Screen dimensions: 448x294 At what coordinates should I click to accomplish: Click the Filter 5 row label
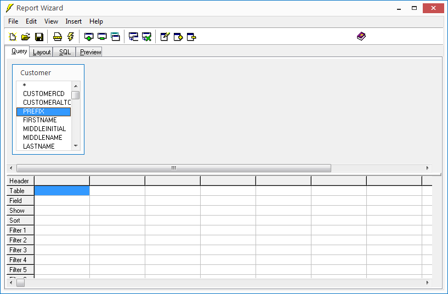click(x=20, y=270)
